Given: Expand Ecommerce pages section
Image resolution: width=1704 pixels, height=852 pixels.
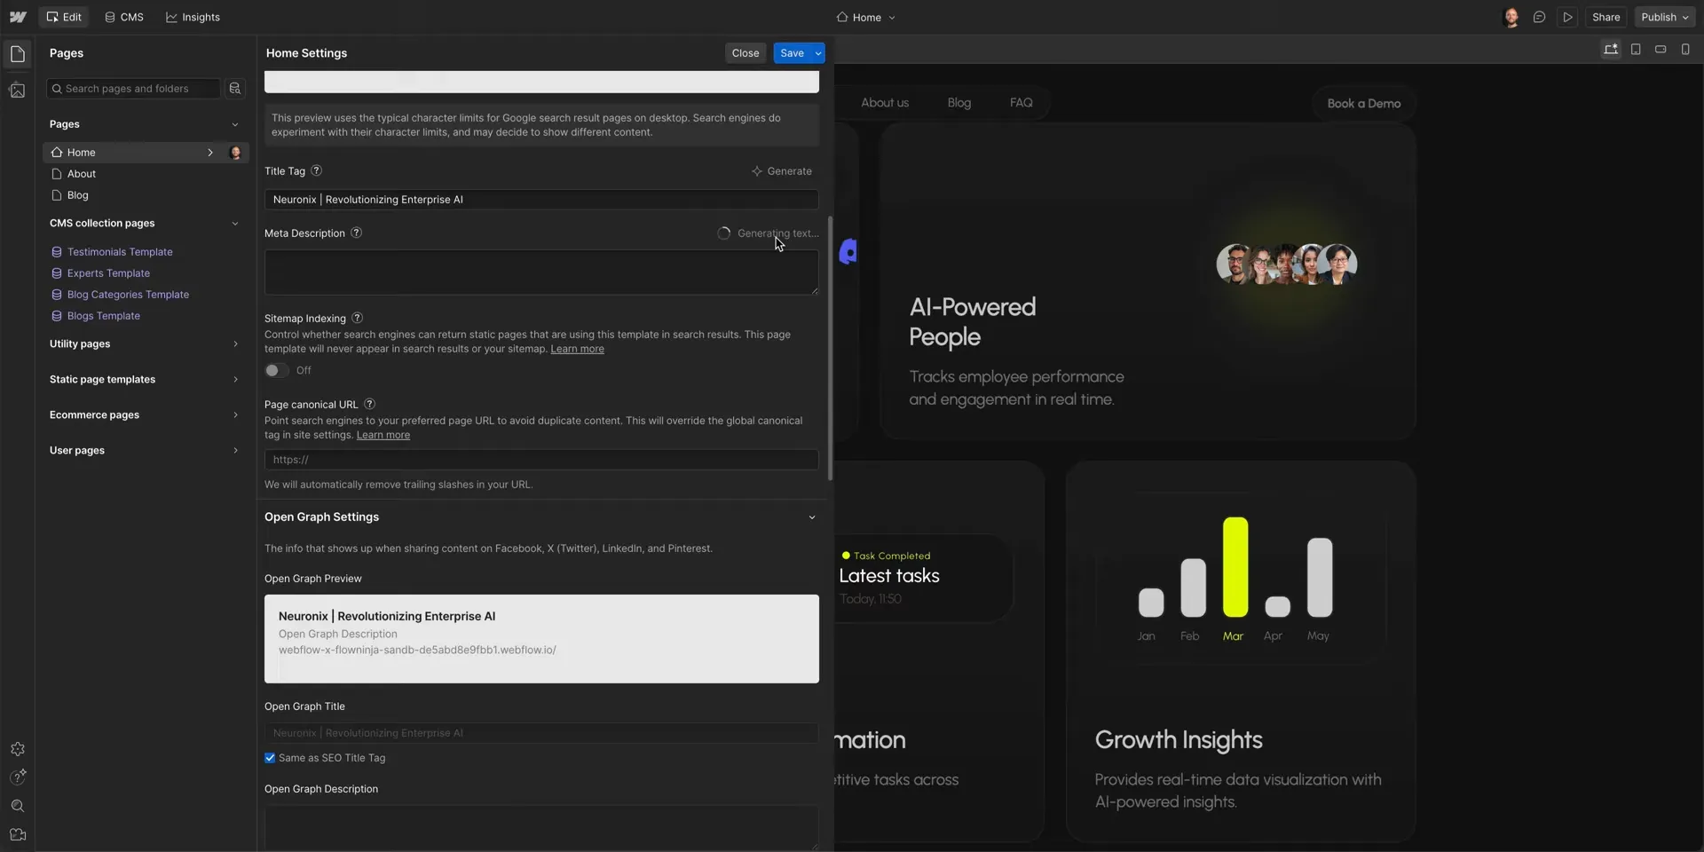Looking at the screenshot, I should pos(235,415).
